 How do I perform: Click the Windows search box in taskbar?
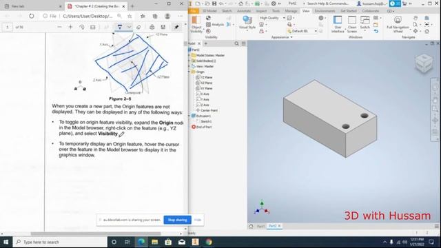coord(60,242)
